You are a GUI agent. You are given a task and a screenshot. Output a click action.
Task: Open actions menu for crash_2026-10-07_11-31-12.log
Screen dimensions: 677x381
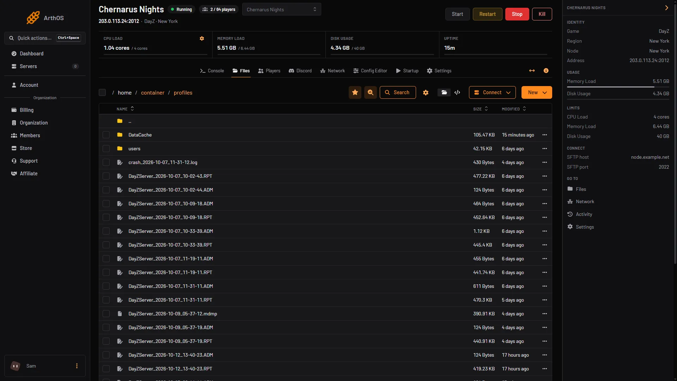point(545,162)
